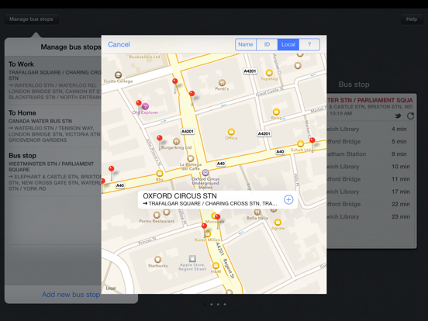
Task: Click the refresh icon in Bus stop card
Action: point(410,116)
